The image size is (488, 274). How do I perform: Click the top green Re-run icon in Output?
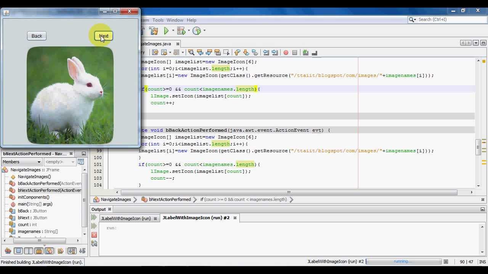coord(94,217)
